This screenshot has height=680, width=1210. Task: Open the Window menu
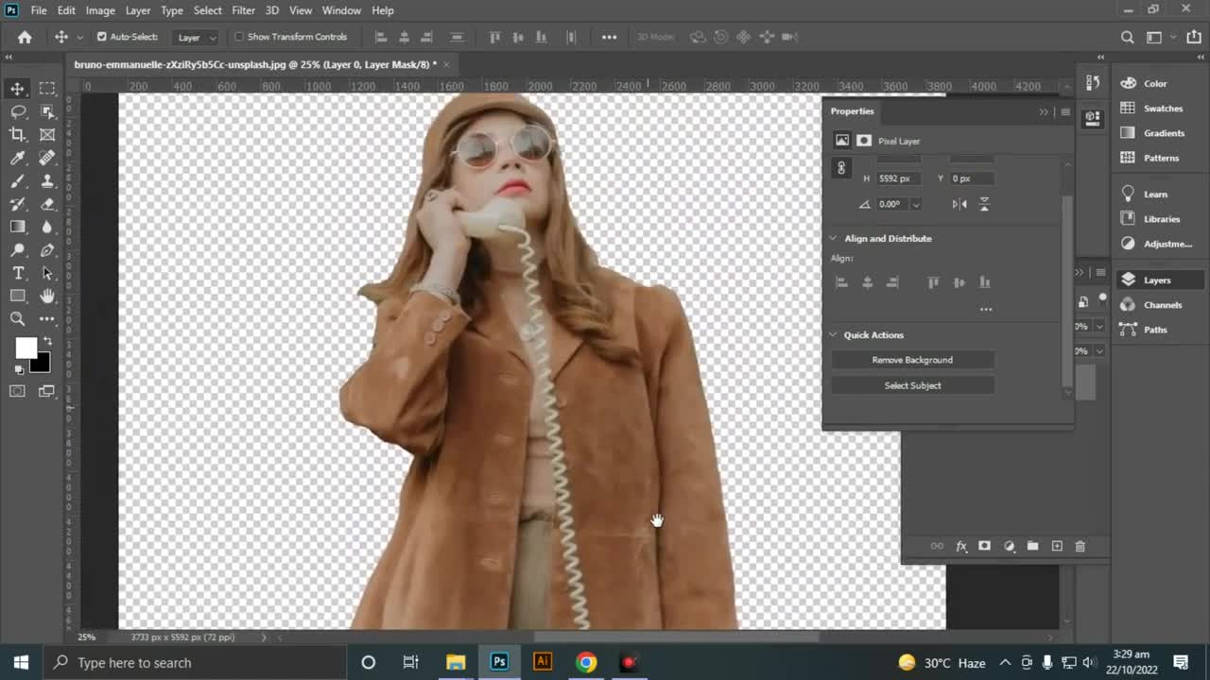[x=341, y=10]
